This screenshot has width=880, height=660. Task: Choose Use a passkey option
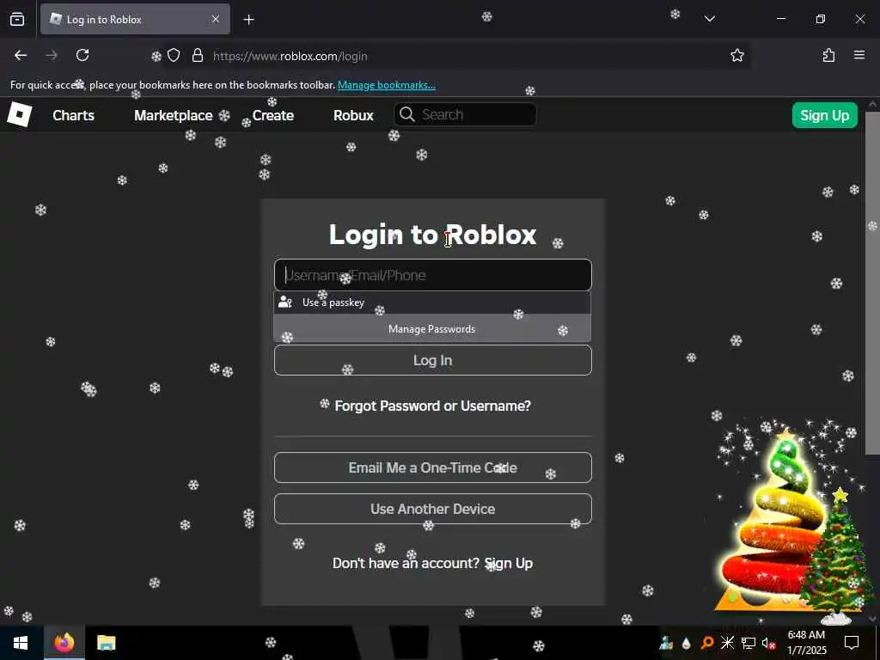coord(432,302)
